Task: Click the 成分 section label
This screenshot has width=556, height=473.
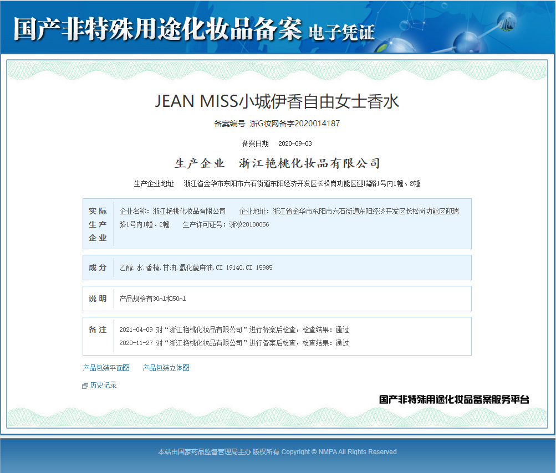Action: 98,268
